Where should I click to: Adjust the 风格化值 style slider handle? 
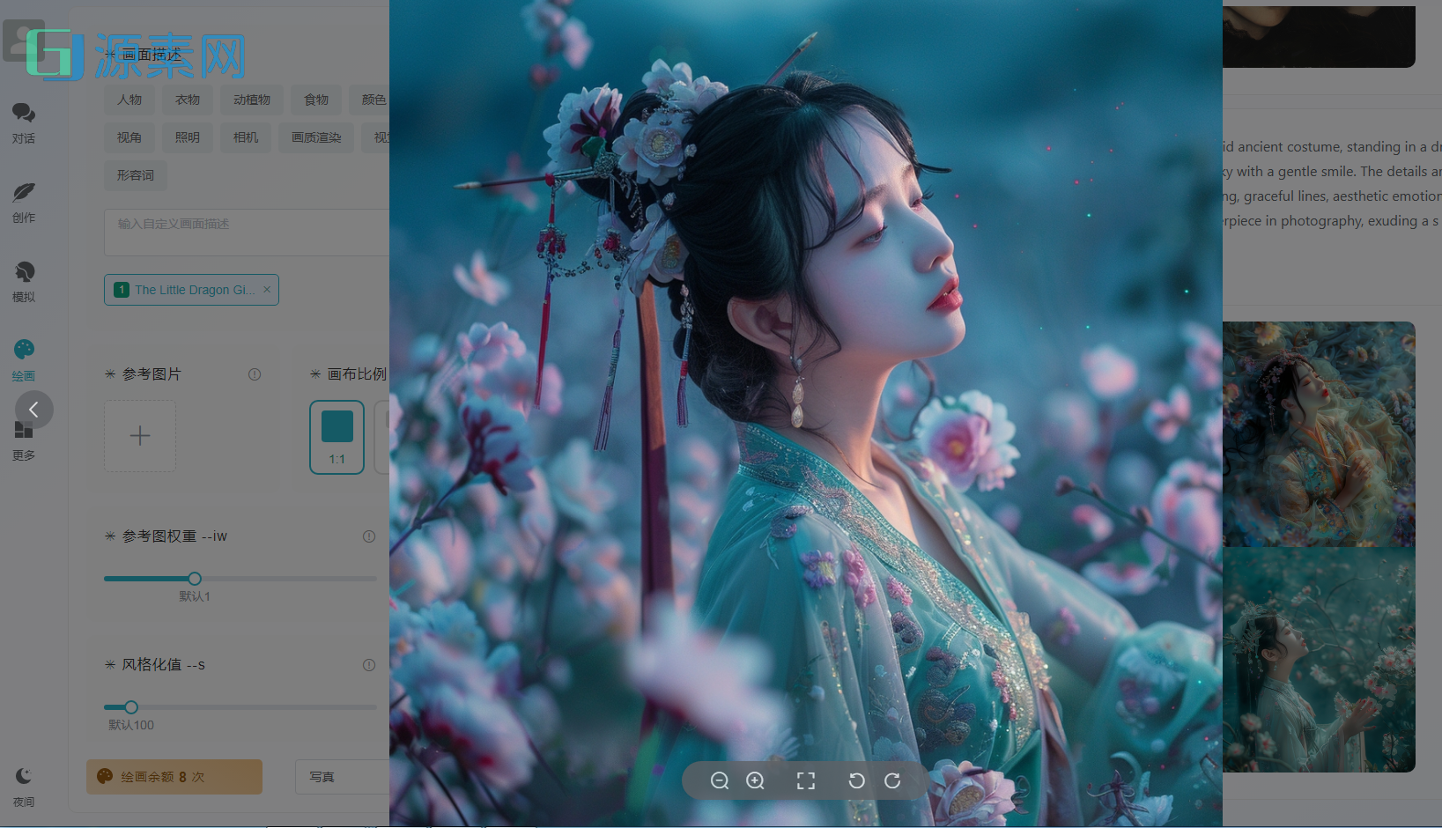130,706
